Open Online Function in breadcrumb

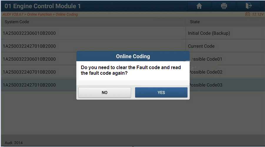[39, 14]
